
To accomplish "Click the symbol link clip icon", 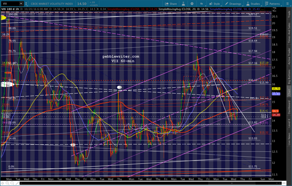I will [26, 4].
